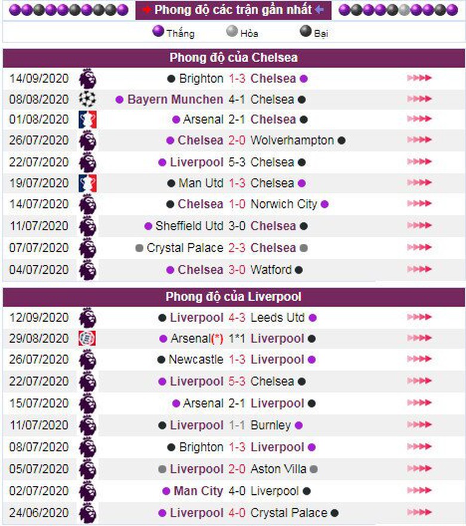Click the Champions League icon on 08/08/2020 row
Screen dimensions: 466x526
(88, 99)
